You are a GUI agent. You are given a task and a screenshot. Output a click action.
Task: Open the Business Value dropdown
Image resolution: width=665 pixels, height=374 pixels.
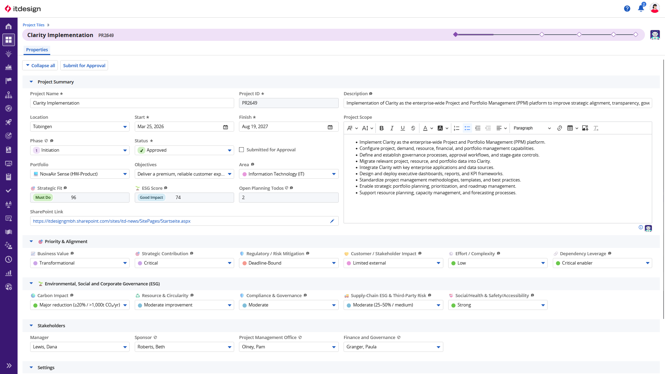coord(80,263)
